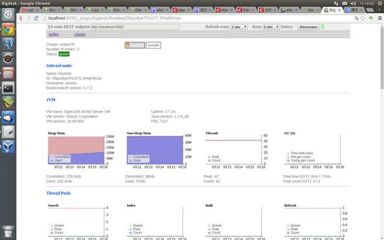
Task: Click the Chrome address bar
Action: [x=197, y=18]
